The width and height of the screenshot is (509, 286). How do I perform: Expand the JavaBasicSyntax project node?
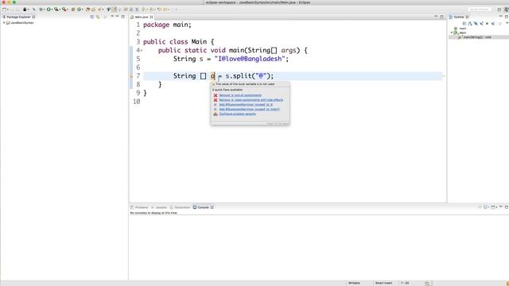4,23
